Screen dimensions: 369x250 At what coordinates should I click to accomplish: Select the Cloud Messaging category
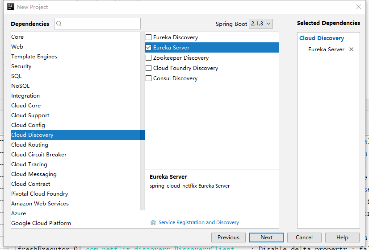(x=76, y=174)
